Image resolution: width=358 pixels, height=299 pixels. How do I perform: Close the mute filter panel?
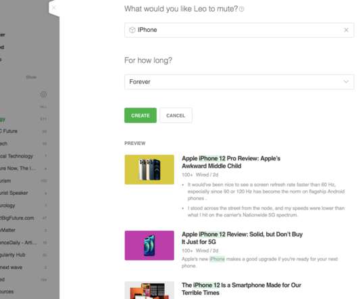click(x=54, y=7)
